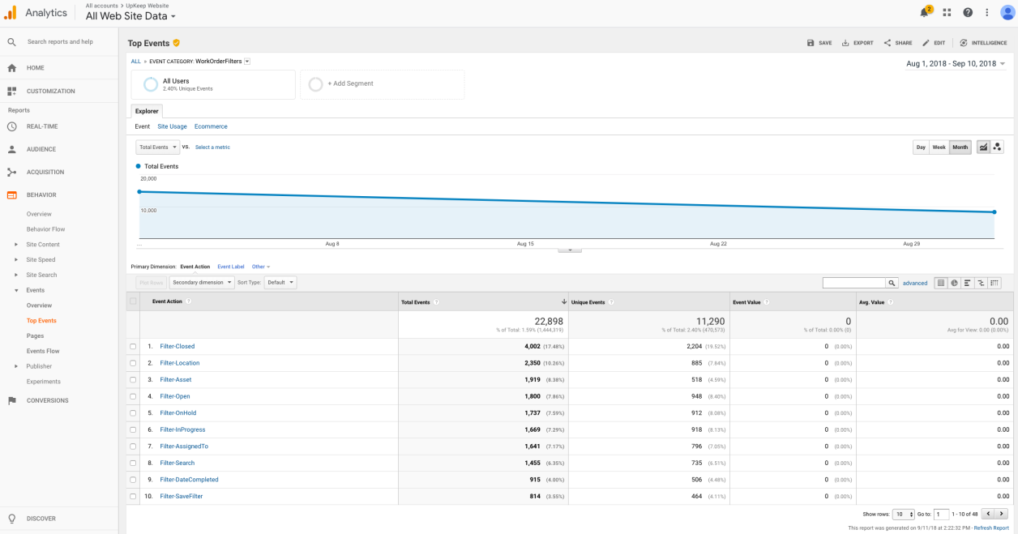Open the Secondary dimension dropdown
The width and height of the screenshot is (1018, 534).
[202, 283]
